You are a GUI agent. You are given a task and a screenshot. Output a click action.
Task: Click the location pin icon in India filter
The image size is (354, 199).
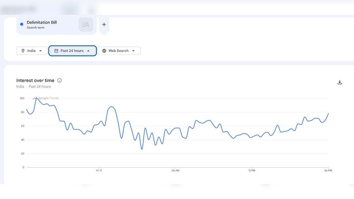[x=23, y=51]
